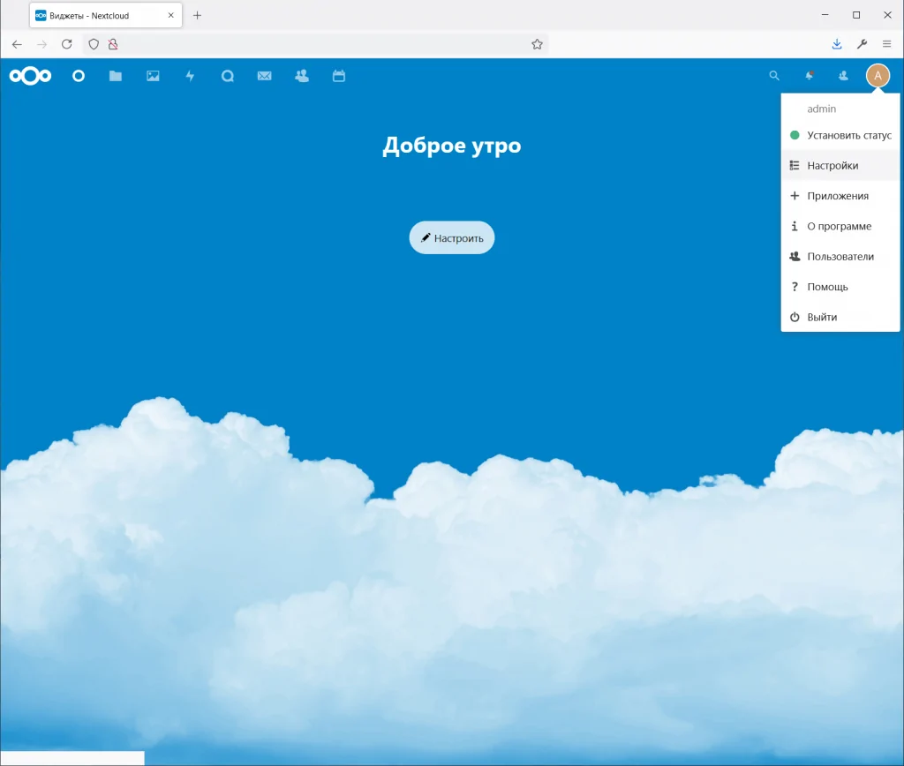Open the Contacts app icon
904x766 pixels.
pyautogui.click(x=302, y=77)
